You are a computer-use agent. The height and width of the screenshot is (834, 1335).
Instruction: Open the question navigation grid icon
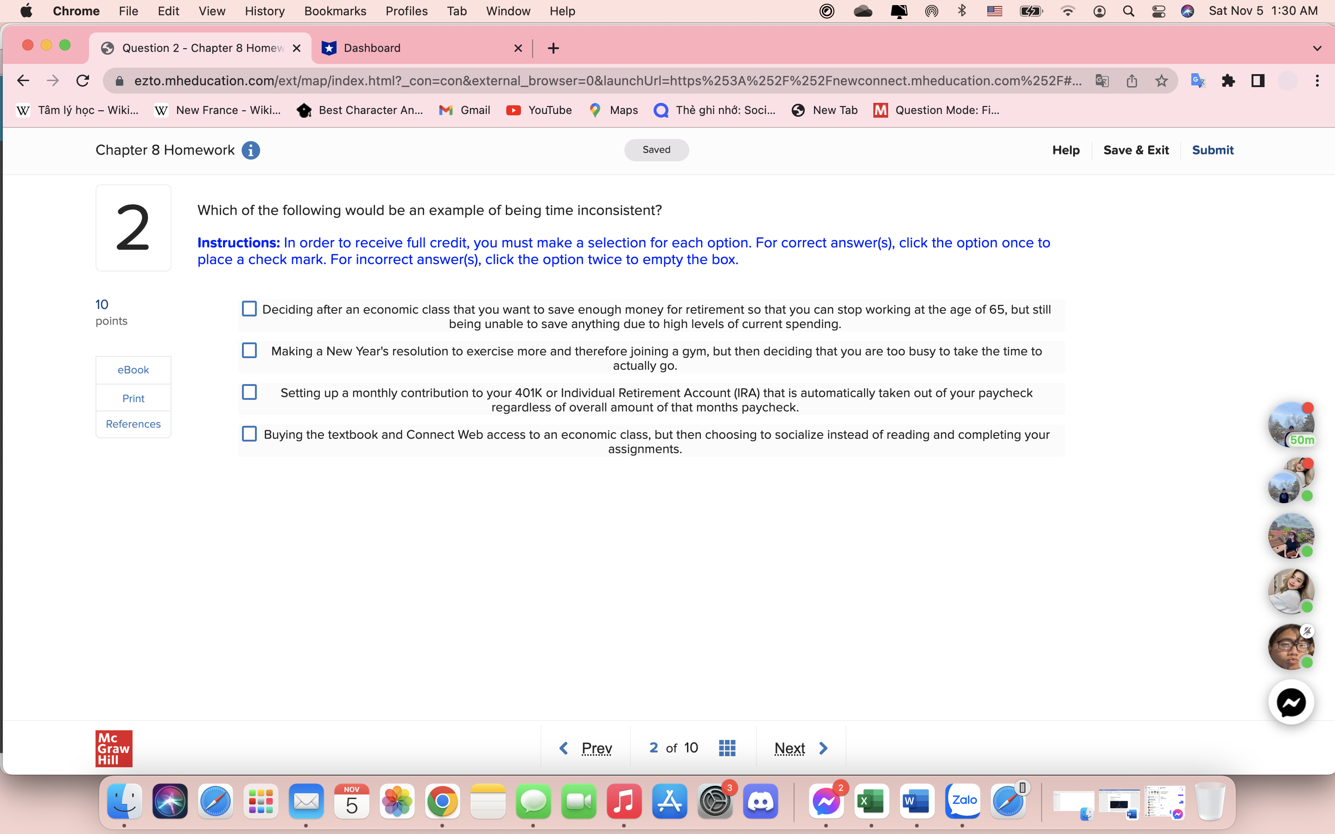pyautogui.click(x=727, y=747)
